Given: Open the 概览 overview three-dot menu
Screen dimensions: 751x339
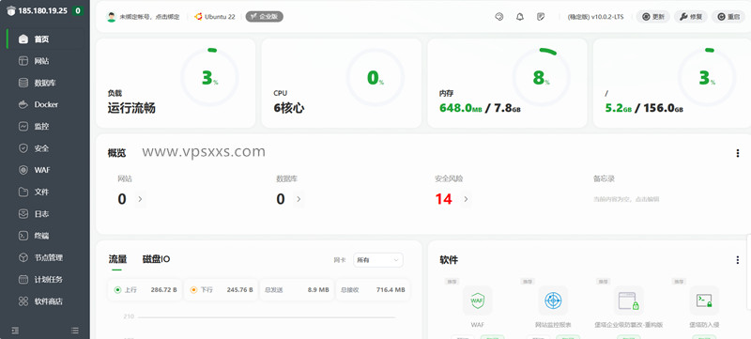Looking at the screenshot, I should click(x=738, y=153).
